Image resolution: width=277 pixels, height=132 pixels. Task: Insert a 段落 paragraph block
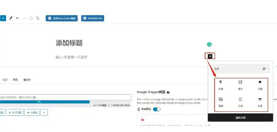[221, 85]
